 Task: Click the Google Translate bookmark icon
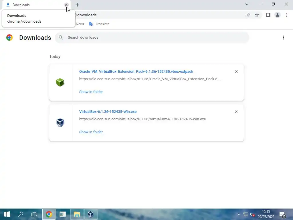click(x=91, y=24)
